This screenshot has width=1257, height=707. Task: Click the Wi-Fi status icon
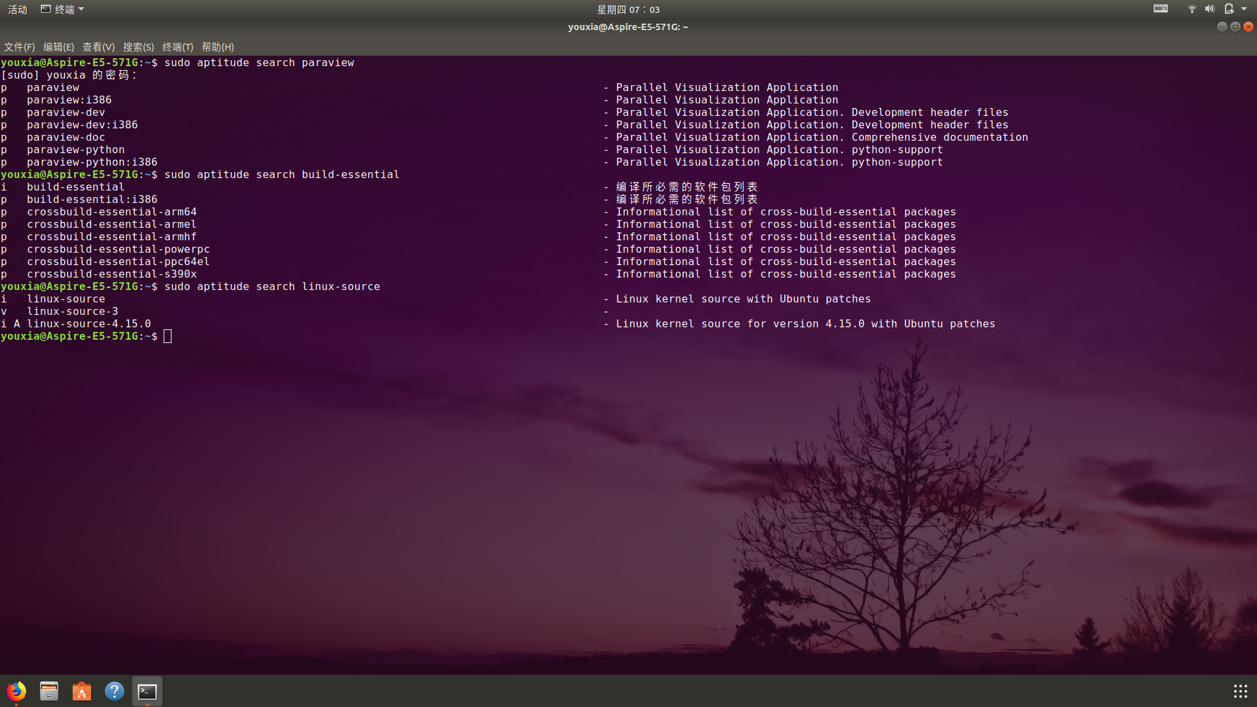pos(1192,9)
